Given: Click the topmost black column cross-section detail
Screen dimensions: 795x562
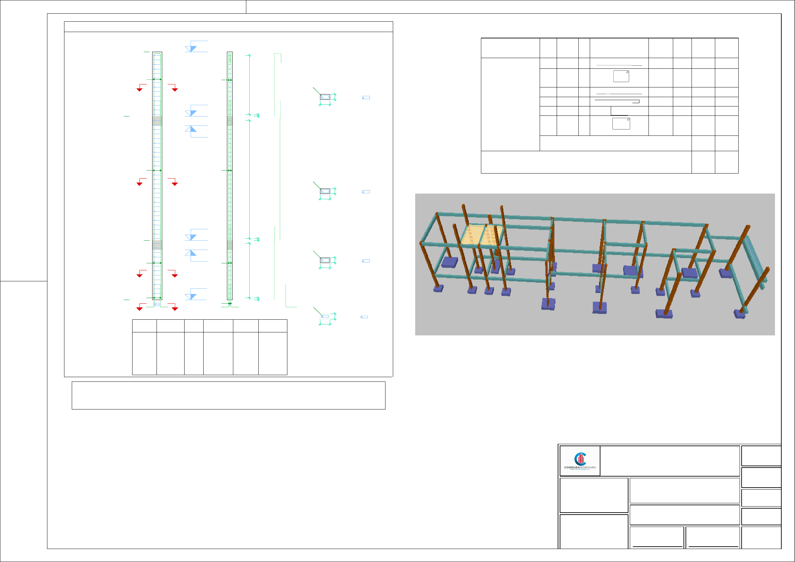Looking at the screenshot, I should tap(325, 97).
